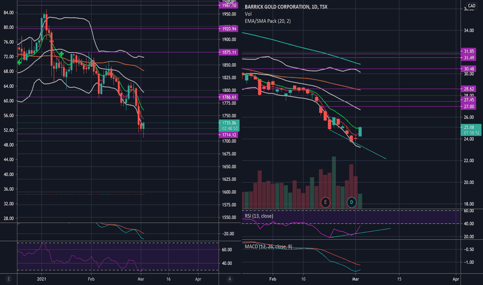
Task: Click the 34.00 tick on Barrick scale
Action: 469,31
